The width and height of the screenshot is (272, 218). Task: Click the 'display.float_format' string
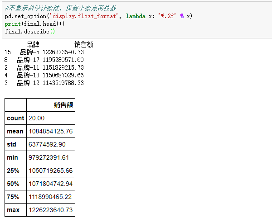point(83,16)
